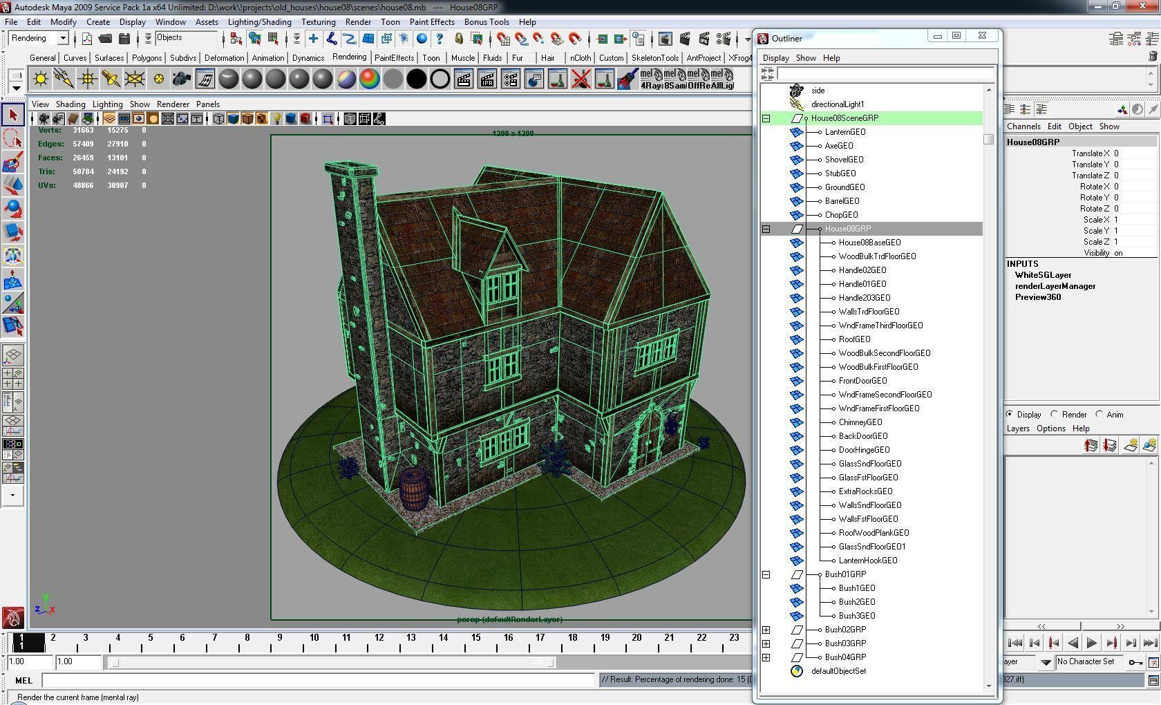Viewport: 1161px width, 705px height.
Task: Select the Display radio button
Action: (x=1010, y=414)
